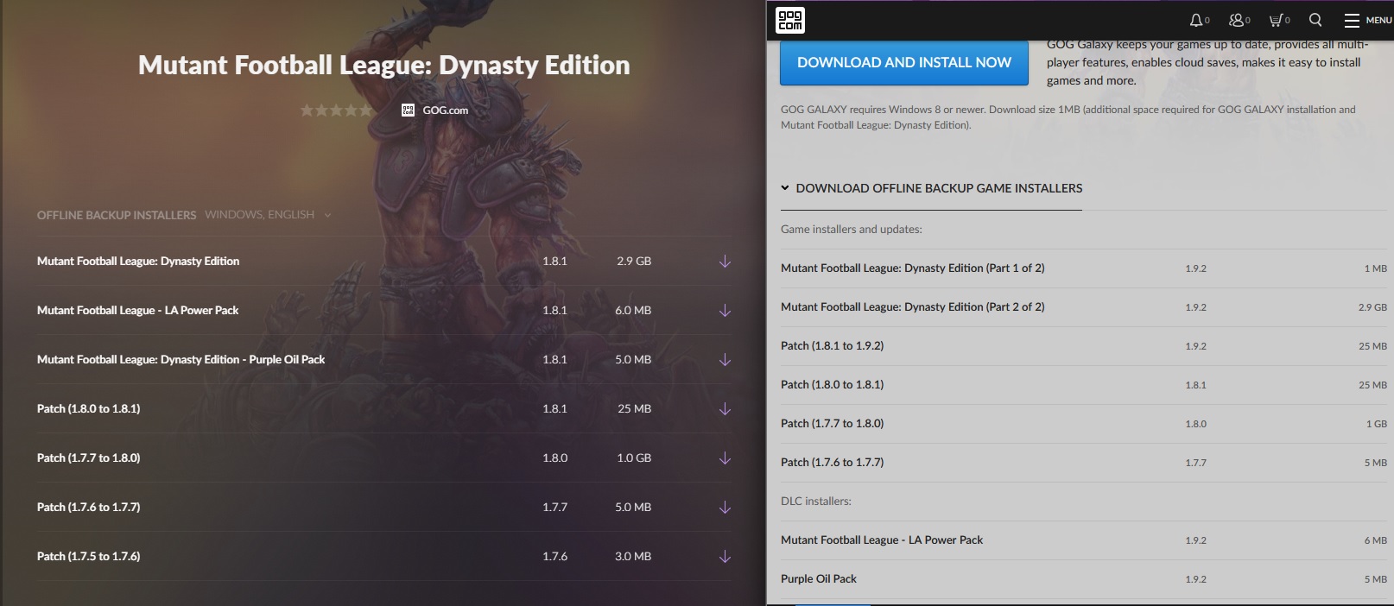The width and height of the screenshot is (1394, 606).
Task: Click left-panel Patch (1.7.5 to 1.7.6) title
Action: click(89, 557)
